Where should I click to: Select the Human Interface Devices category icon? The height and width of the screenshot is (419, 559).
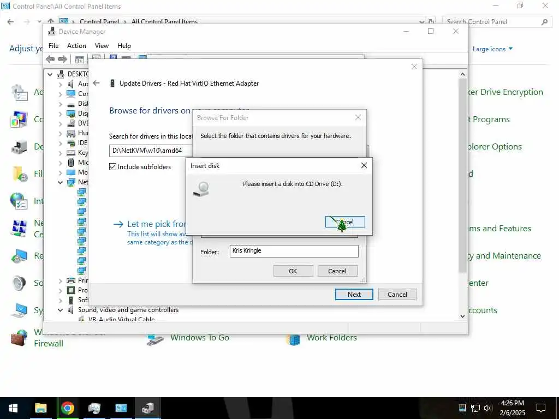tap(71, 133)
